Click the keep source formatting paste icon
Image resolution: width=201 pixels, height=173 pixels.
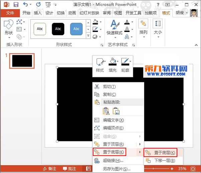106,111
